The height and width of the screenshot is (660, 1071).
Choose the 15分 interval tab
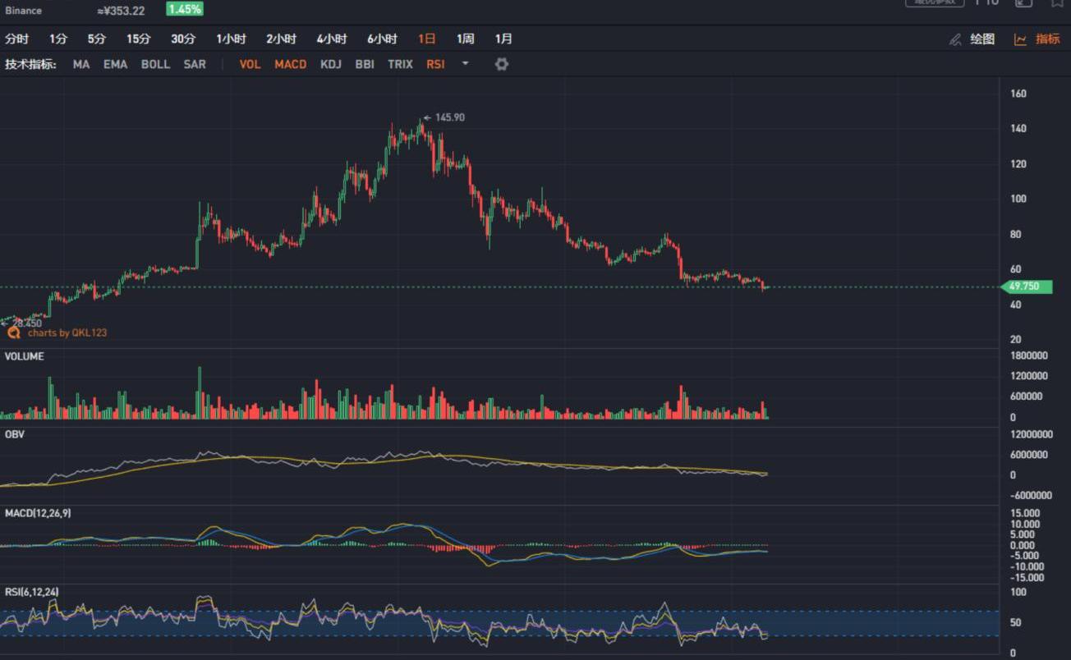139,39
